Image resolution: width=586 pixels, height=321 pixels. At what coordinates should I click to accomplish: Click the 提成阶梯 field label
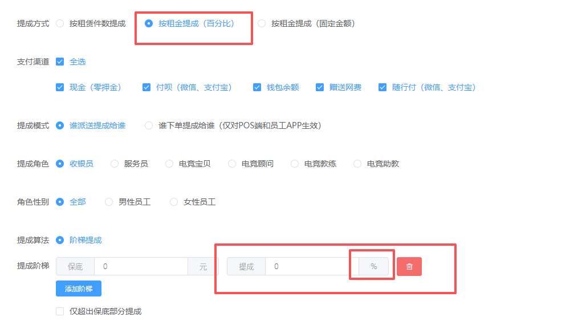pos(33,266)
